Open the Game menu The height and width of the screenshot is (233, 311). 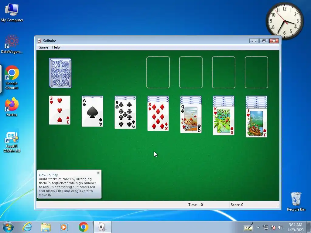[x=43, y=47]
